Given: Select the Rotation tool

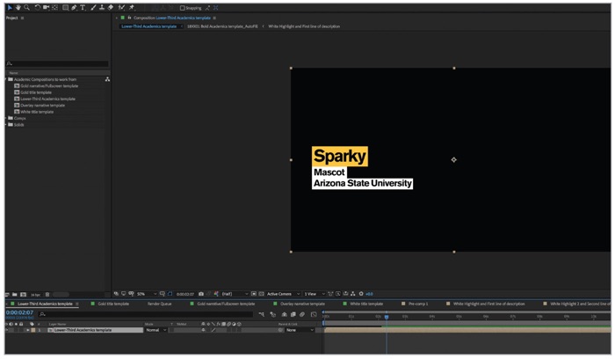Looking at the screenshot, I should [x=38, y=7].
